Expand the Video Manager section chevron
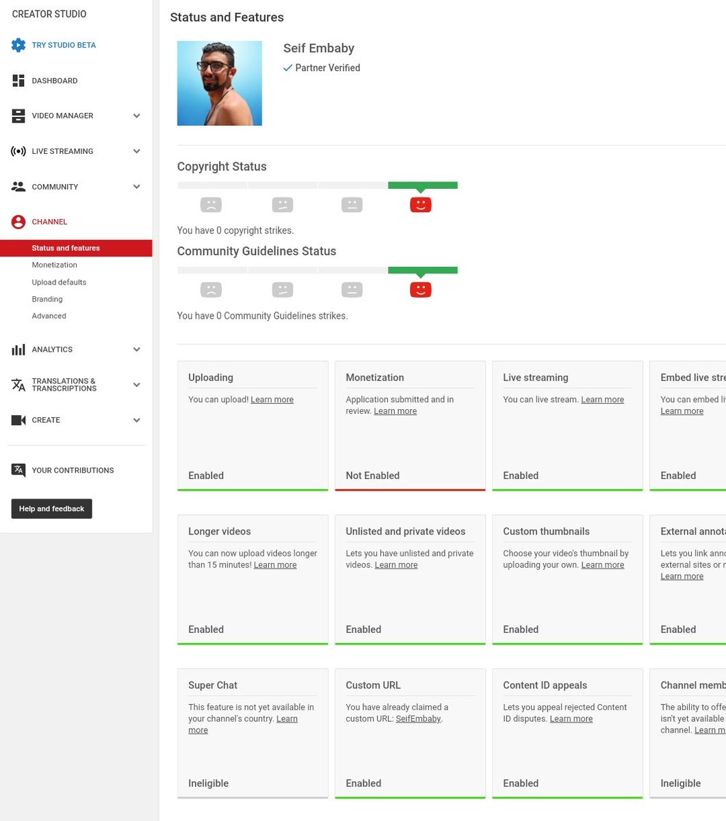 (x=137, y=116)
